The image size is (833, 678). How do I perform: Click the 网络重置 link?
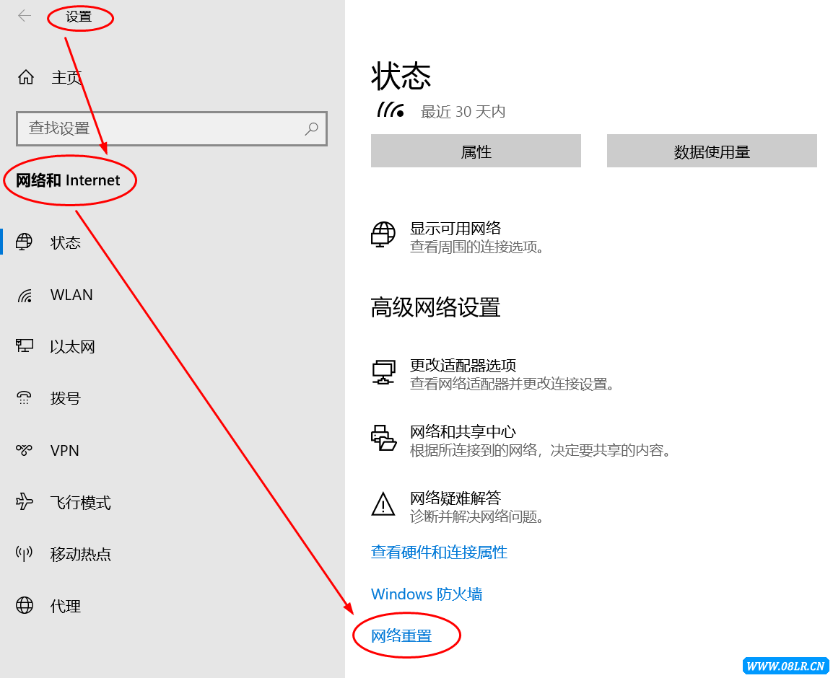tap(401, 635)
